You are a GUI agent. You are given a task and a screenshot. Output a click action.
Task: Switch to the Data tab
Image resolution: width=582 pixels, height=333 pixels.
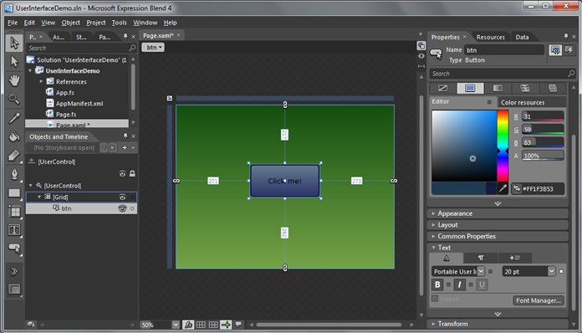point(522,37)
